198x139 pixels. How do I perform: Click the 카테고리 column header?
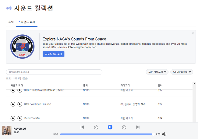[125, 85]
